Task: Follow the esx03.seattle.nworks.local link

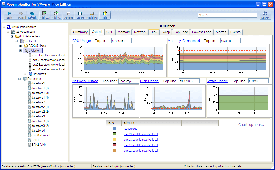Action: click(x=141, y=134)
